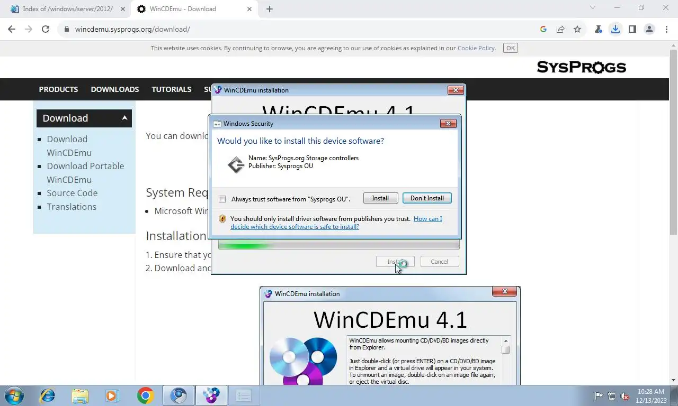
Task: Open the Chrome profile avatar icon
Action: [x=649, y=30]
